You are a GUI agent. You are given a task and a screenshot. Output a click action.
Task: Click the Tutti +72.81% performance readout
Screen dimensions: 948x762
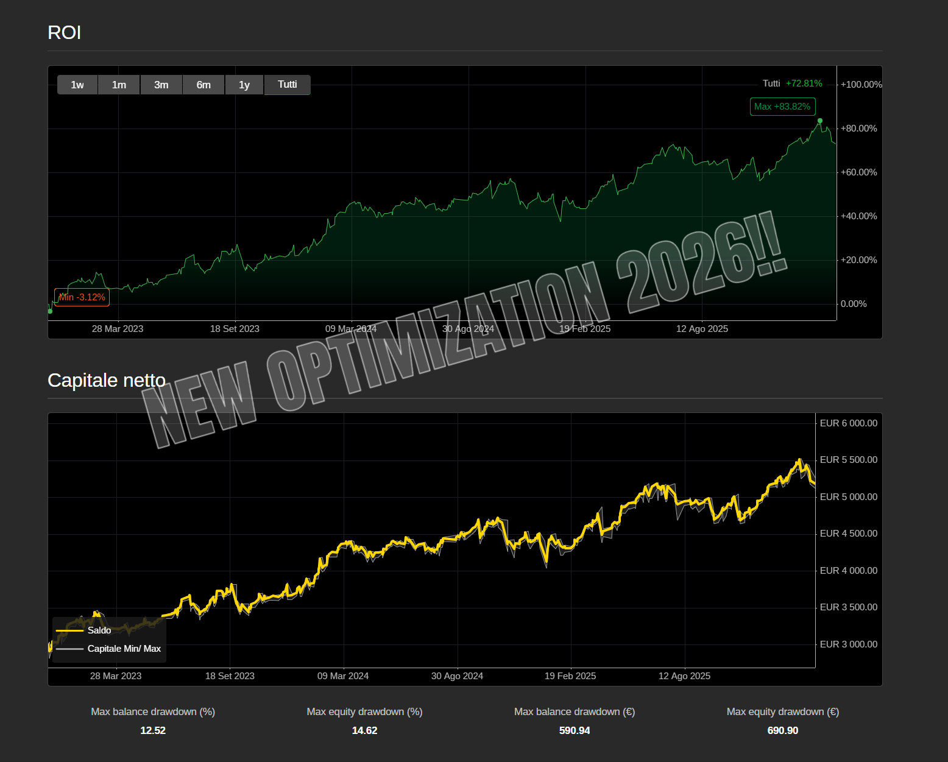tap(792, 83)
